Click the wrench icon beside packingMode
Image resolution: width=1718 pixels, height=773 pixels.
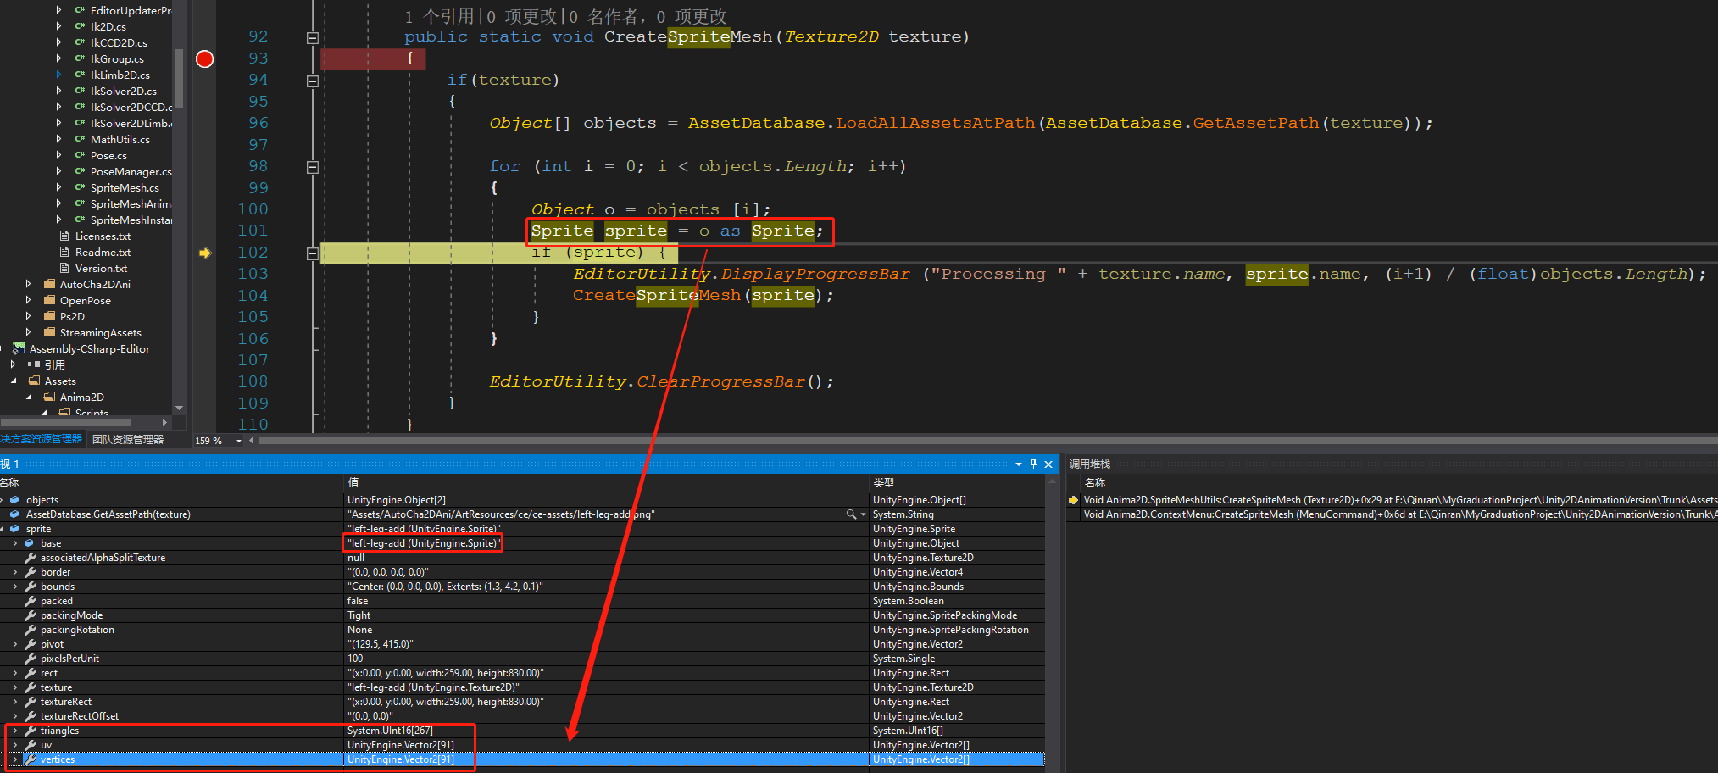pos(30,615)
